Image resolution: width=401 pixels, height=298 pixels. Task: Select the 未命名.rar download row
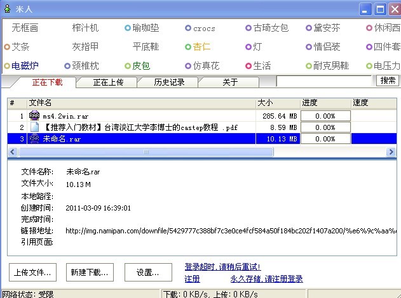202,139
